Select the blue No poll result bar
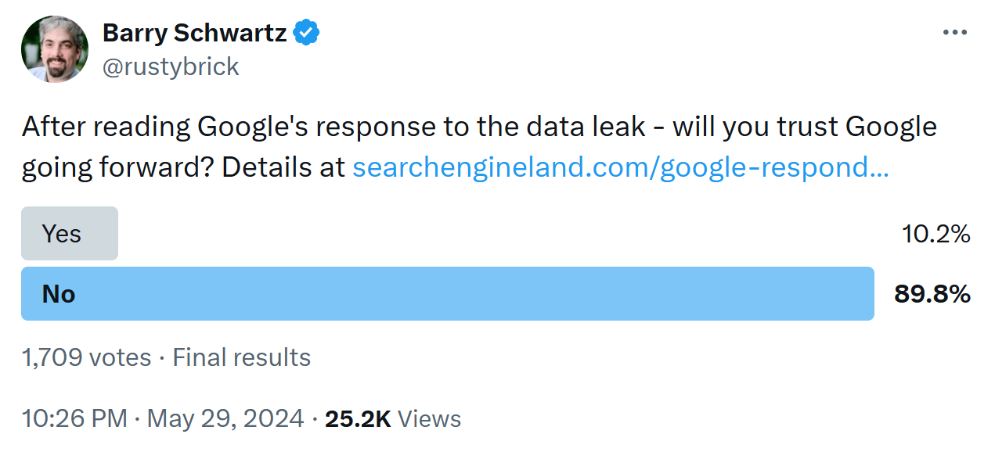The height and width of the screenshot is (452, 995). pos(447,294)
